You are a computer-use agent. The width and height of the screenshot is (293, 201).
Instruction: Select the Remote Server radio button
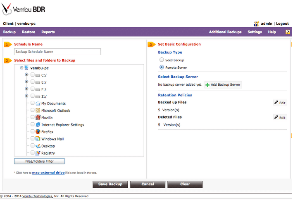(162, 67)
